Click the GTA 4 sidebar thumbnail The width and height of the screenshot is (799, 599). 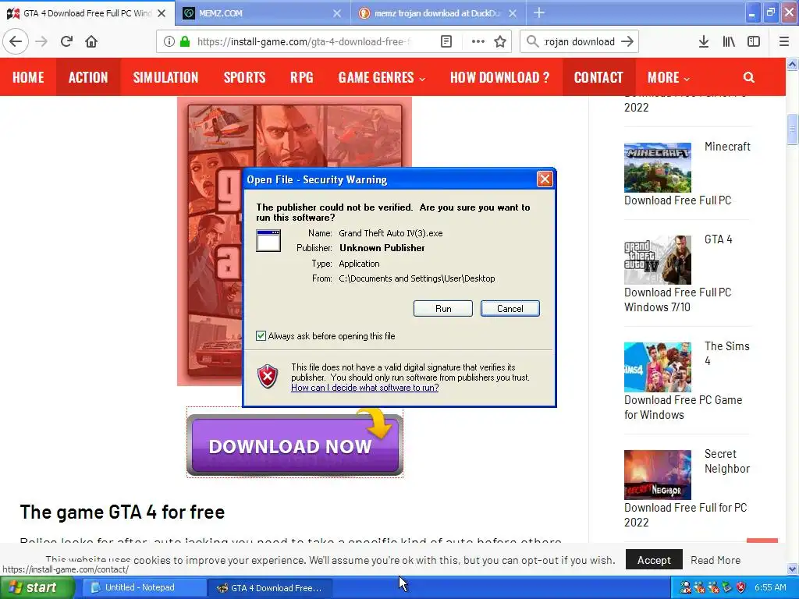click(x=657, y=260)
